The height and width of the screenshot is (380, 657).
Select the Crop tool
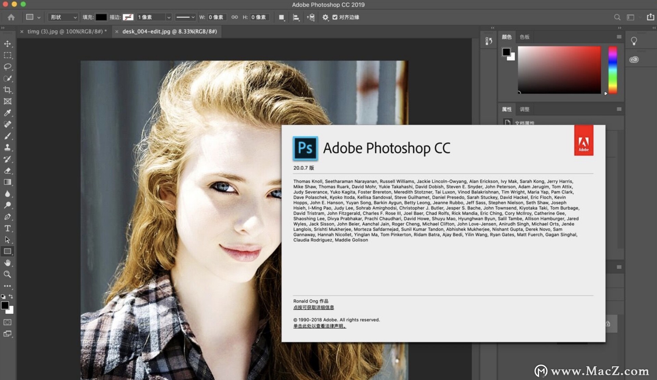[8, 90]
